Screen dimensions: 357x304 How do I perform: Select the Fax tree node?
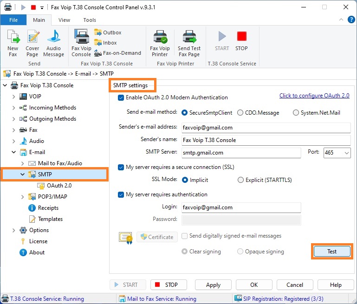[33, 129]
